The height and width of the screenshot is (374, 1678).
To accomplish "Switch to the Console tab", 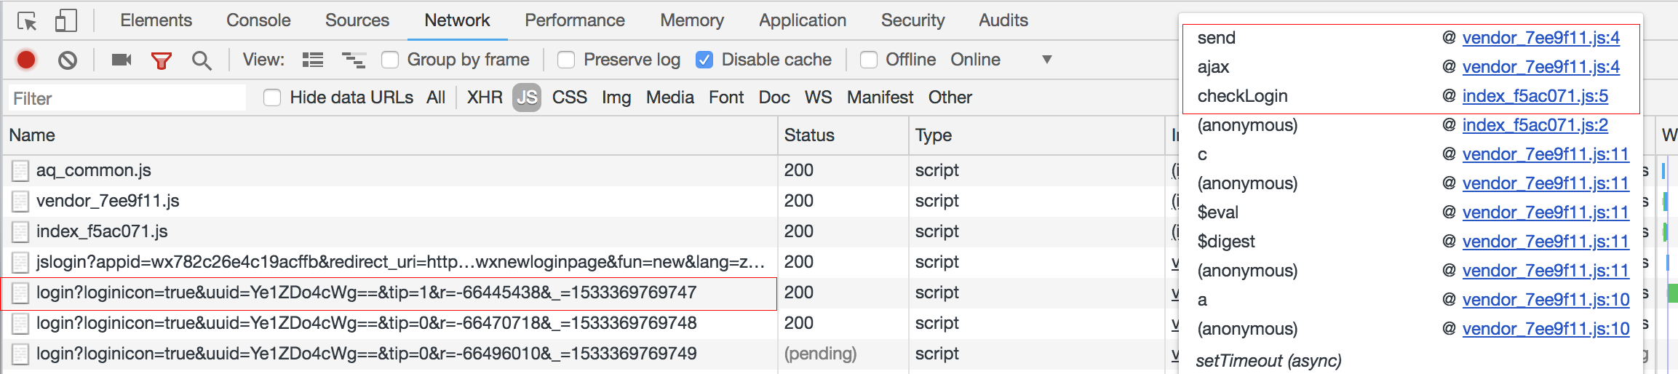I will [258, 20].
